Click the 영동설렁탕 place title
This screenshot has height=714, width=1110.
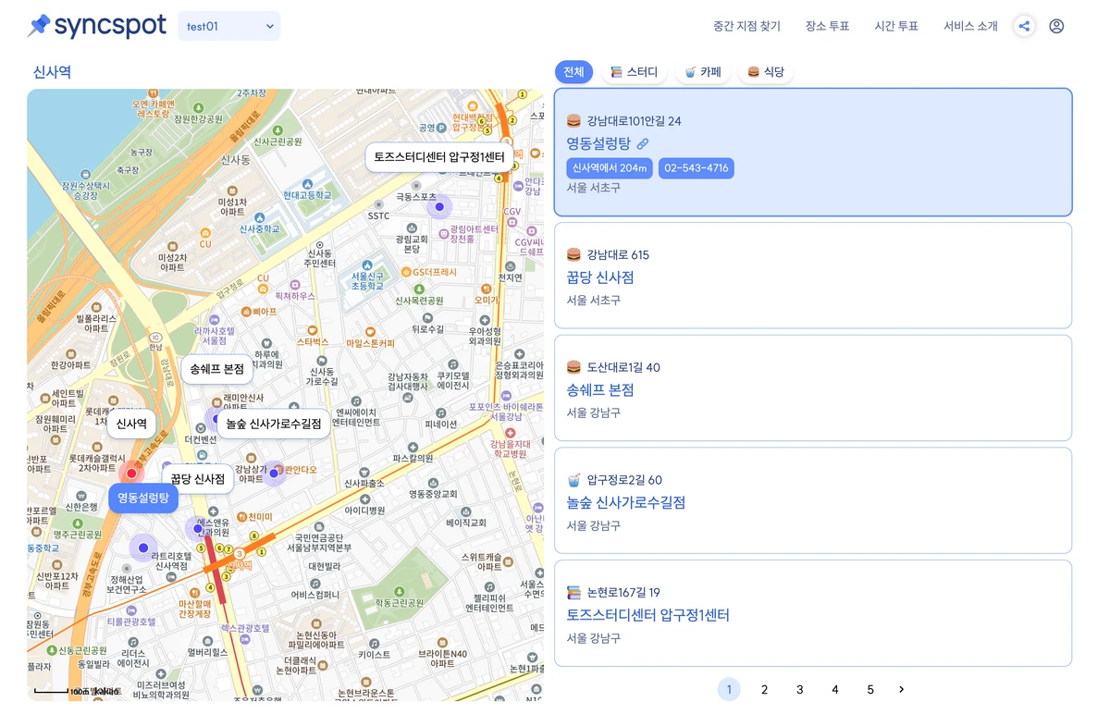point(598,143)
